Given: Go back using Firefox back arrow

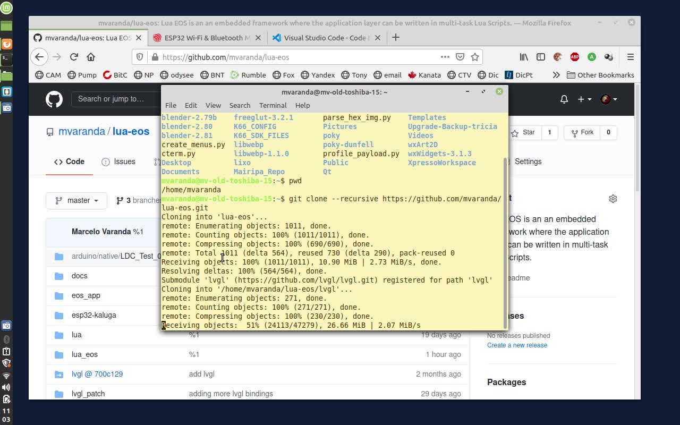Looking at the screenshot, I should (39, 57).
